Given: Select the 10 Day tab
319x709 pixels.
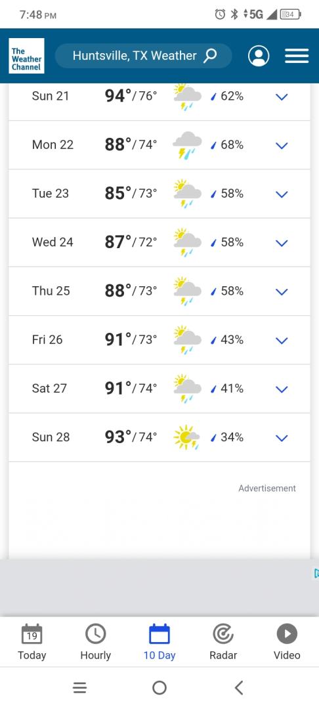Looking at the screenshot, I should point(159,642).
